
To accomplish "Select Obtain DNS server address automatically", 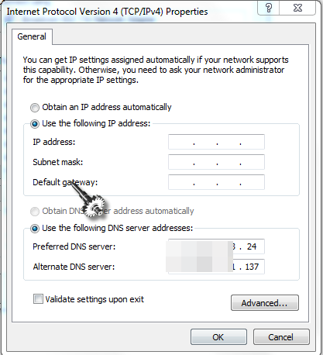I will pyautogui.click(x=35, y=212).
